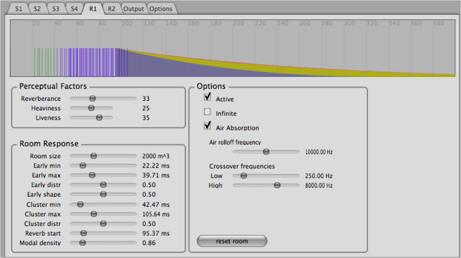Screen dimensions: 461x258
Task: Click the 200 marker on the time axis
Action: coord(238,23)
